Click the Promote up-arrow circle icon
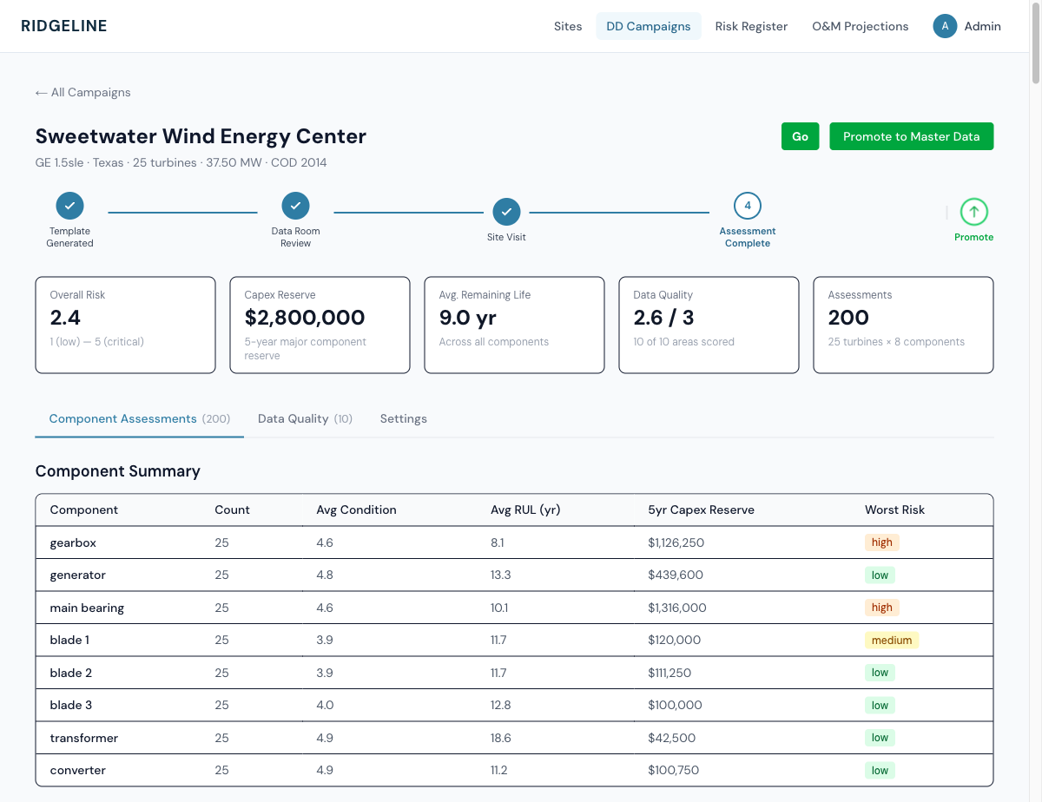The height and width of the screenshot is (802, 1042). click(x=973, y=212)
